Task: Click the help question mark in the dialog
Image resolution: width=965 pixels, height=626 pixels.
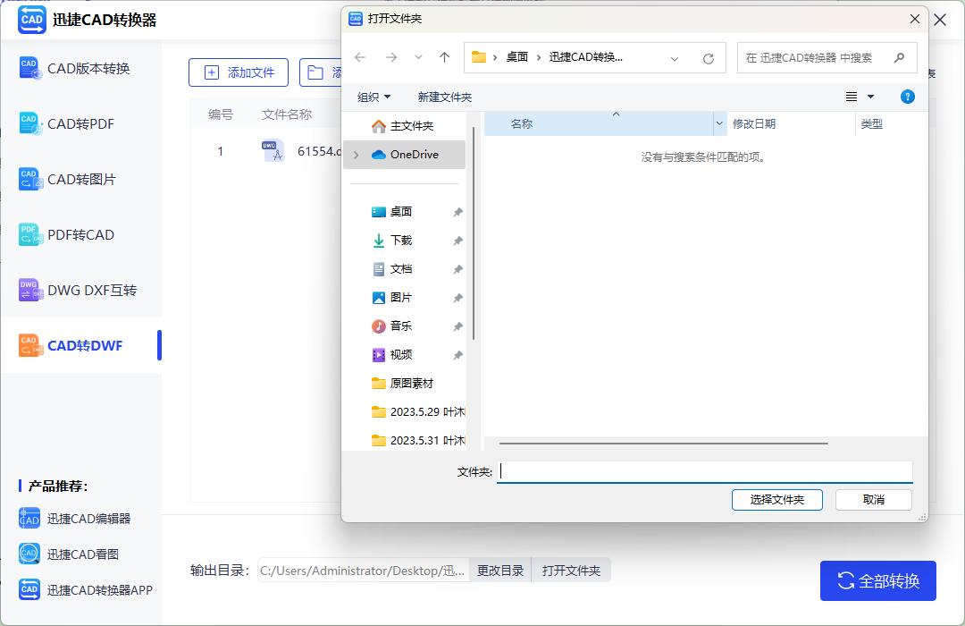Action: point(907,97)
